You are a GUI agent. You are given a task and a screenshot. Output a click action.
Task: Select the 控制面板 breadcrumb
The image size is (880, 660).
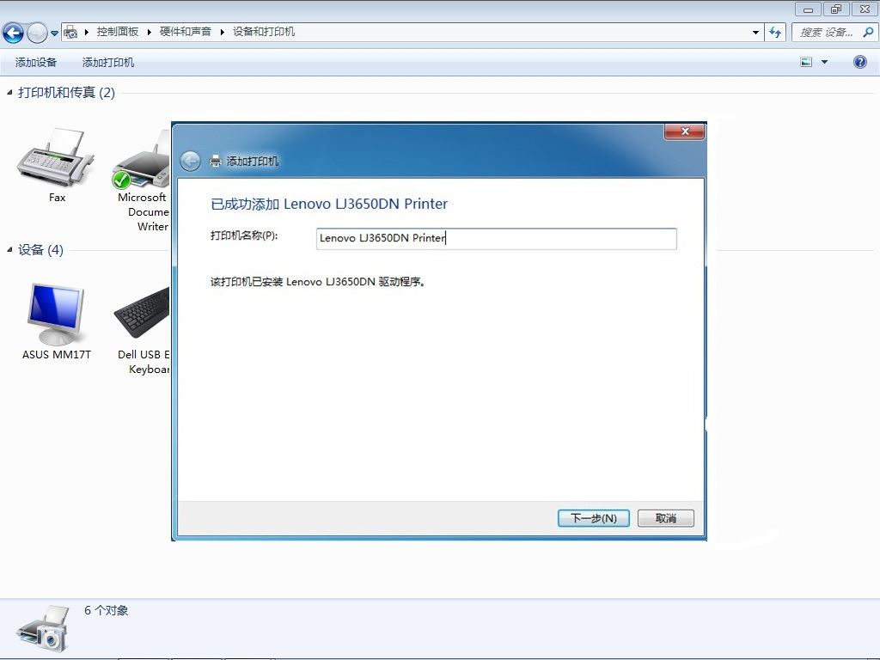pyautogui.click(x=117, y=32)
